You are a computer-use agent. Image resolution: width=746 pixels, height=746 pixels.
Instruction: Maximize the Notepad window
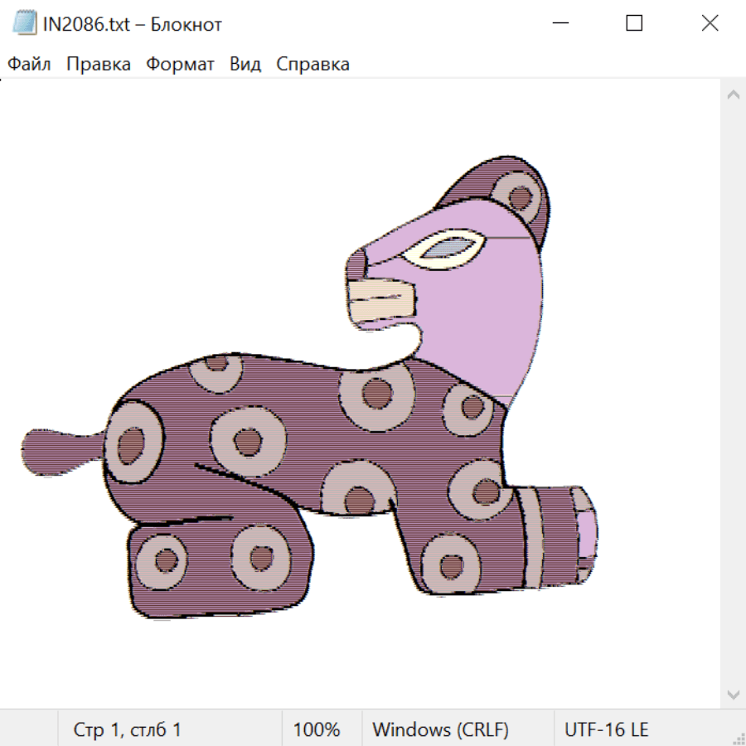pyautogui.click(x=634, y=23)
